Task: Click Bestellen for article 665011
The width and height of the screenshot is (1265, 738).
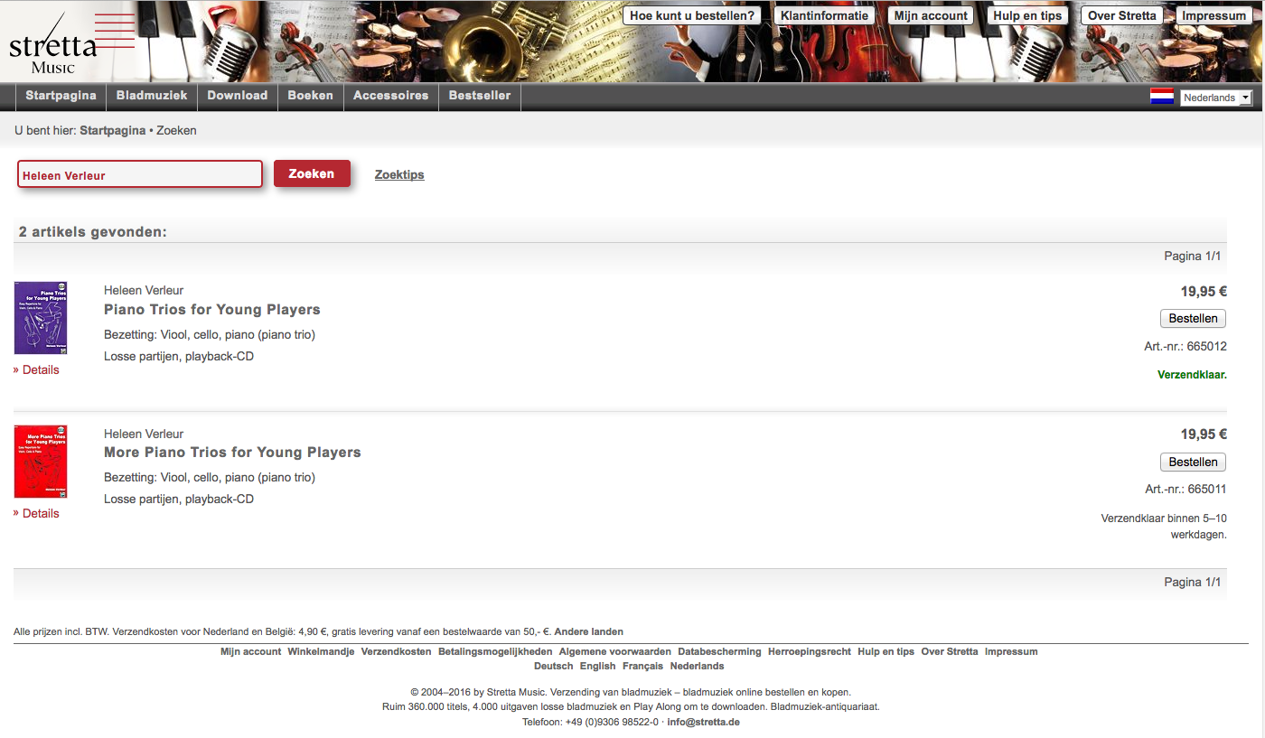Action: tap(1193, 462)
